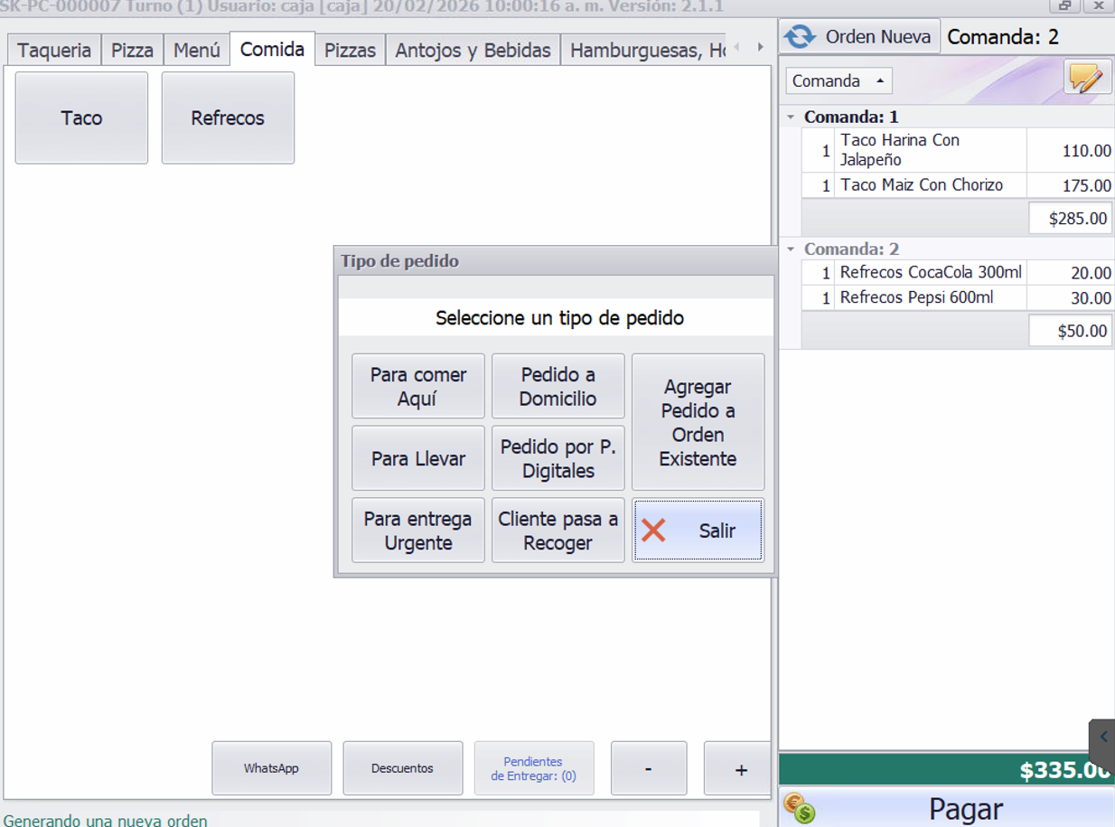Open the Comanda dropdown
The height and width of the screenshot is (827, 1115).
839,81
